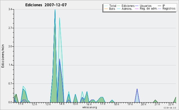Image resolution: width=179 pixels, height=110 pixels.
Task: Click the '16 h' x-axis label
Action: (89, 104)
